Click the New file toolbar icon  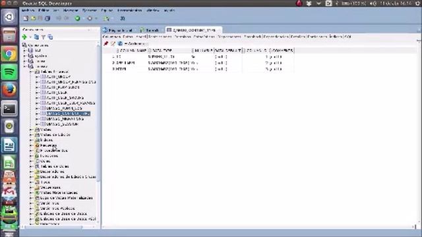26,18
